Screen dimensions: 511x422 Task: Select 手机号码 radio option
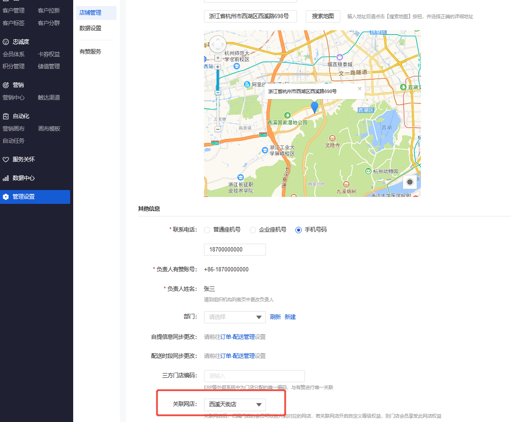(298, 230)
